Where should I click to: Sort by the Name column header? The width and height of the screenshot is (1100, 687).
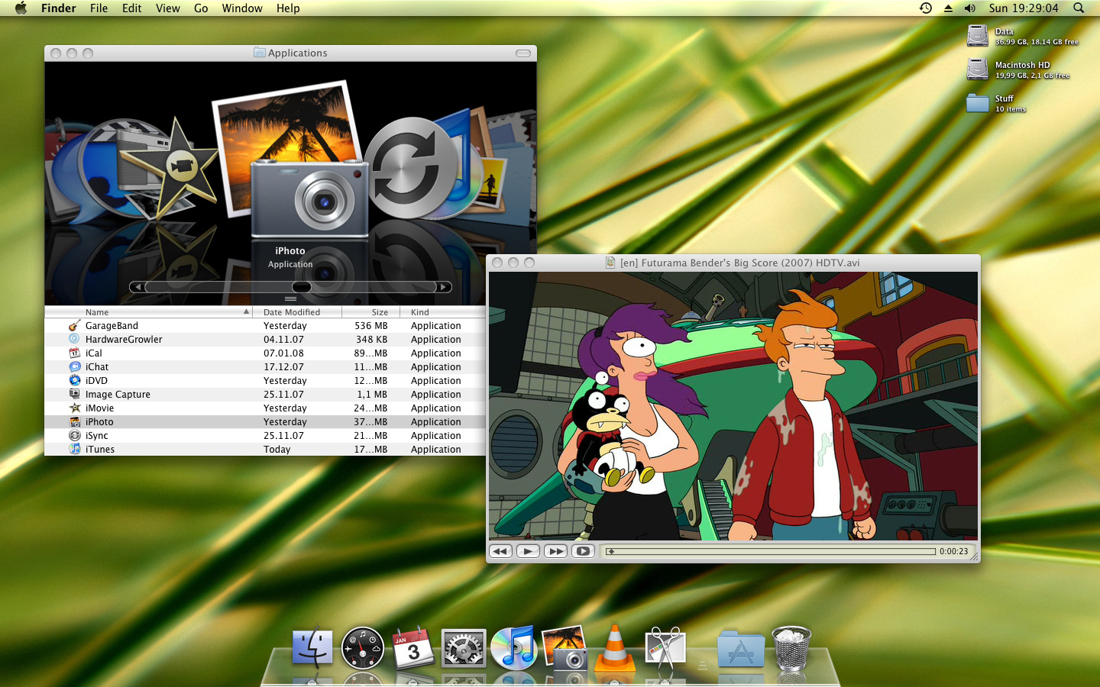coord(148,312)
